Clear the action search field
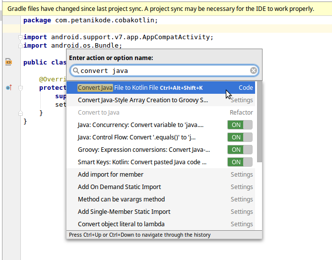 253,70
